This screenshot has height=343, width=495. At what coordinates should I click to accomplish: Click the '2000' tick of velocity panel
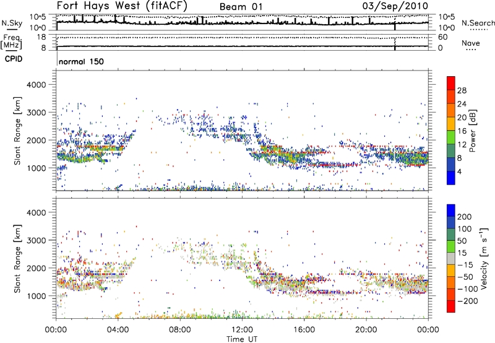pyautogui.click(x=36, y=268)
